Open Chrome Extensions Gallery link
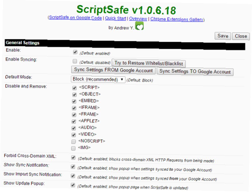This screenshot has width=252, height=192. click(177, 19)
